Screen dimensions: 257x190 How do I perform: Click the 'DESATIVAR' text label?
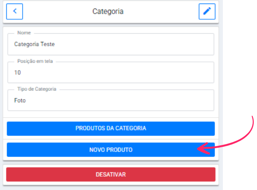tap(111, 174)
